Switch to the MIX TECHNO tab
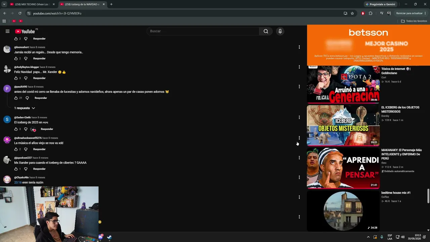Image resolution: width=430 pixels, height=242 pixels. 32,4
